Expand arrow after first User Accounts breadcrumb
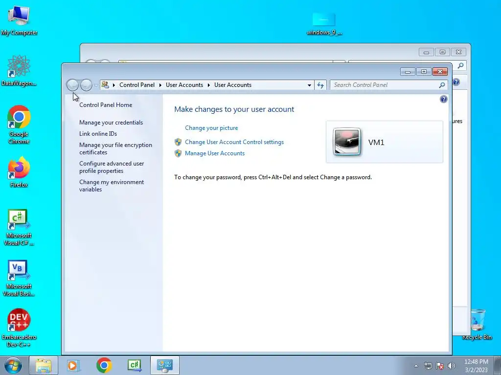This screenshot has width=501, height=375. pyautogui.click(x=208, y=85)
